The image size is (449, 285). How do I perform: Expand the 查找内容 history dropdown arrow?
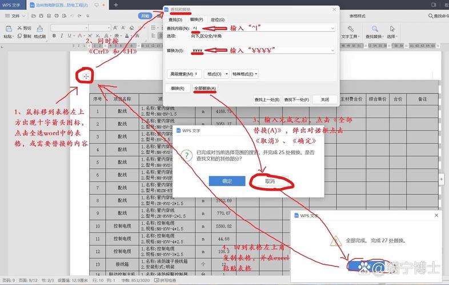point(332,28)
